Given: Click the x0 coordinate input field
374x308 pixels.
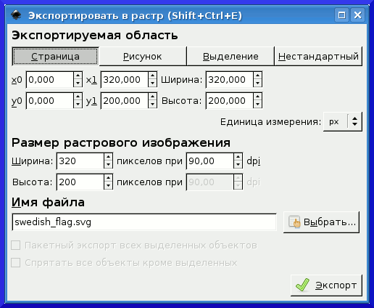Looking at the screenshot, I should coord(49,79).
